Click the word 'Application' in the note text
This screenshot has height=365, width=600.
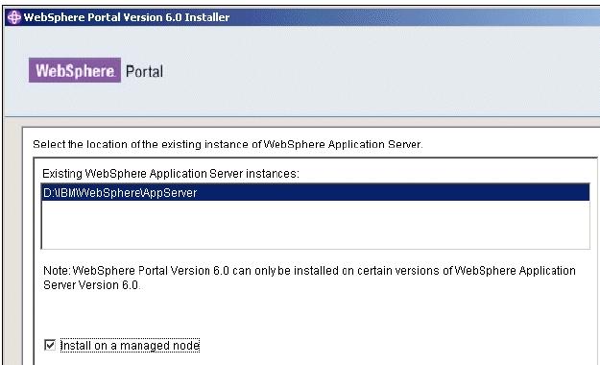point(547,271)
